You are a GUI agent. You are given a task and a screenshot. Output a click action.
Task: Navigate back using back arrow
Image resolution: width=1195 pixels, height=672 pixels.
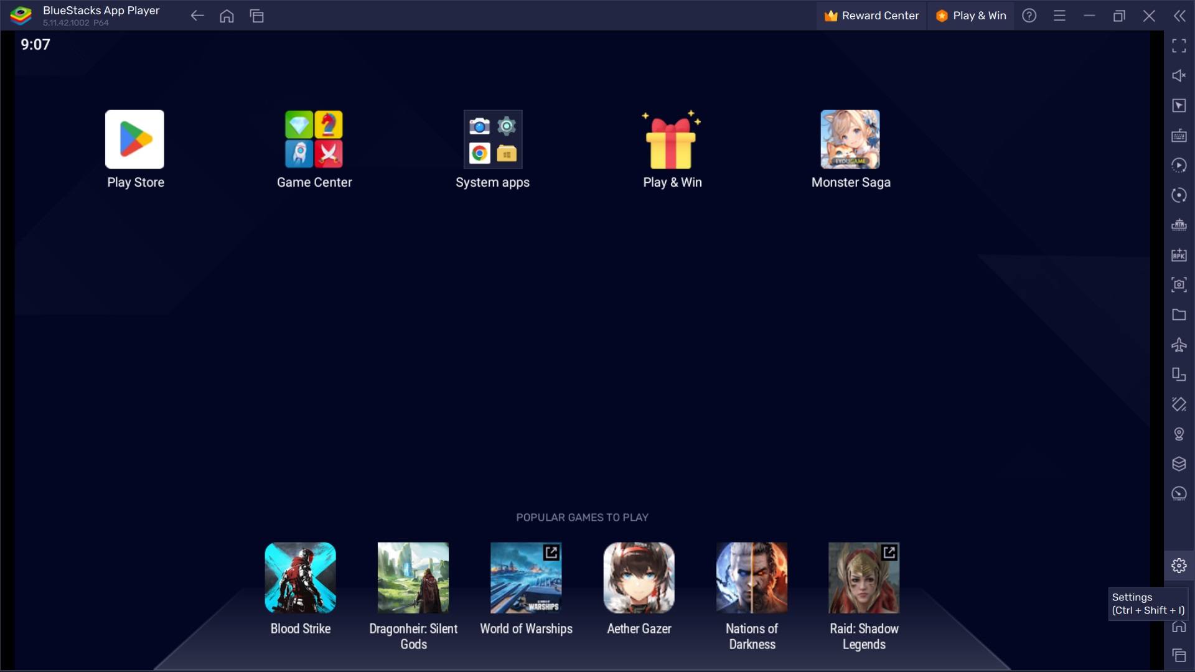197,15
